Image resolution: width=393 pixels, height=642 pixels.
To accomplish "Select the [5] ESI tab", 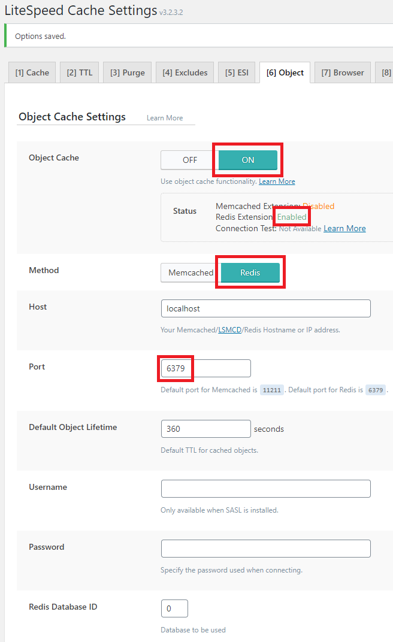I will click(237, 72).
